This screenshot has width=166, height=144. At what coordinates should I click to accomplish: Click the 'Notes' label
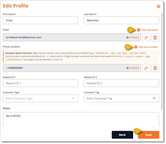coord(7,108)
